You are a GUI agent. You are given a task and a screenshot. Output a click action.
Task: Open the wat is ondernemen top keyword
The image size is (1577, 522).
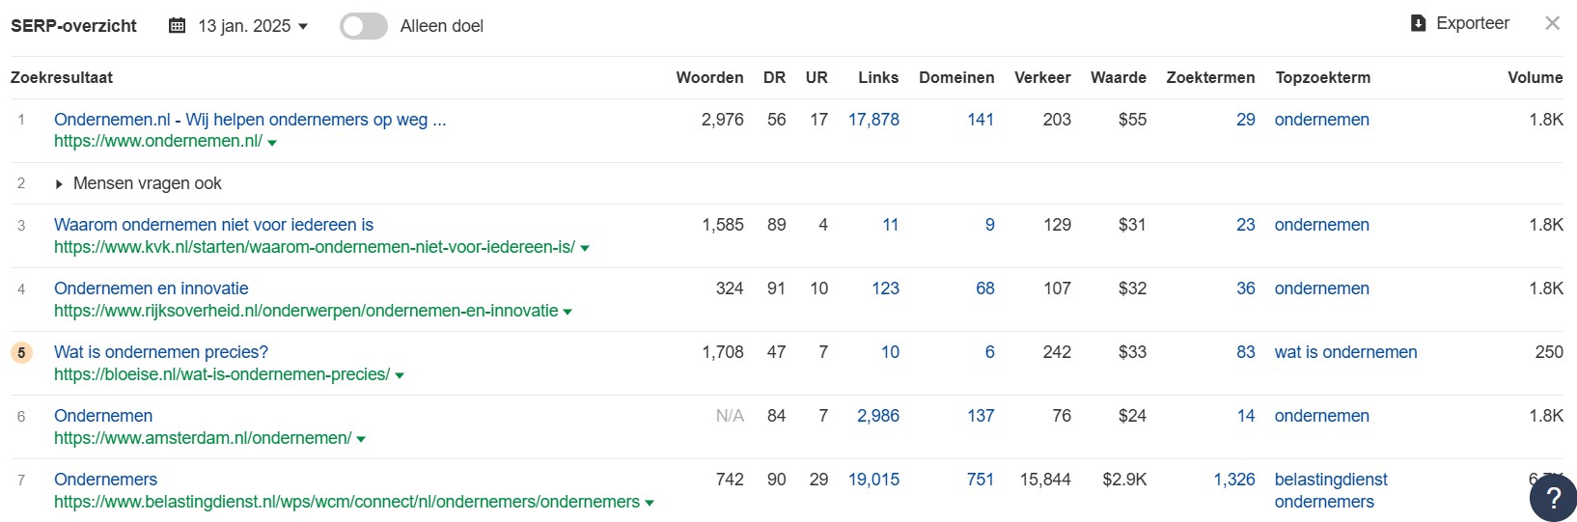(x=1345, y=352)
